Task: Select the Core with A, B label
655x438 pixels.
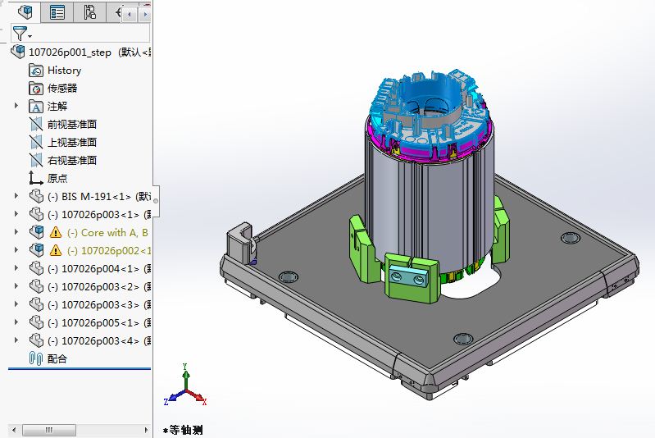Action: [107, 232]
